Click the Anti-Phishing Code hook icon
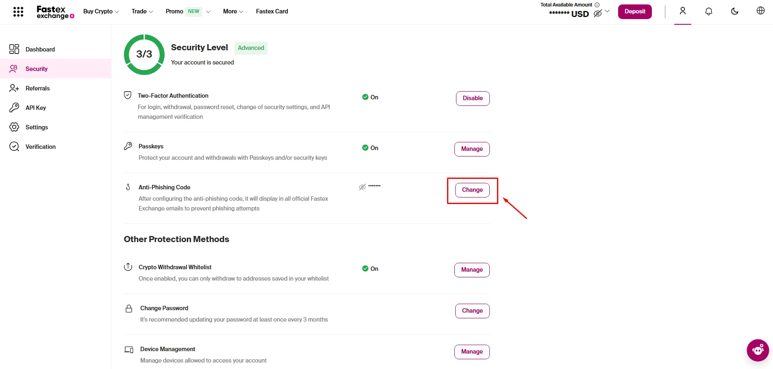This screenshot has width=773, height=369. tap(128, 187)
